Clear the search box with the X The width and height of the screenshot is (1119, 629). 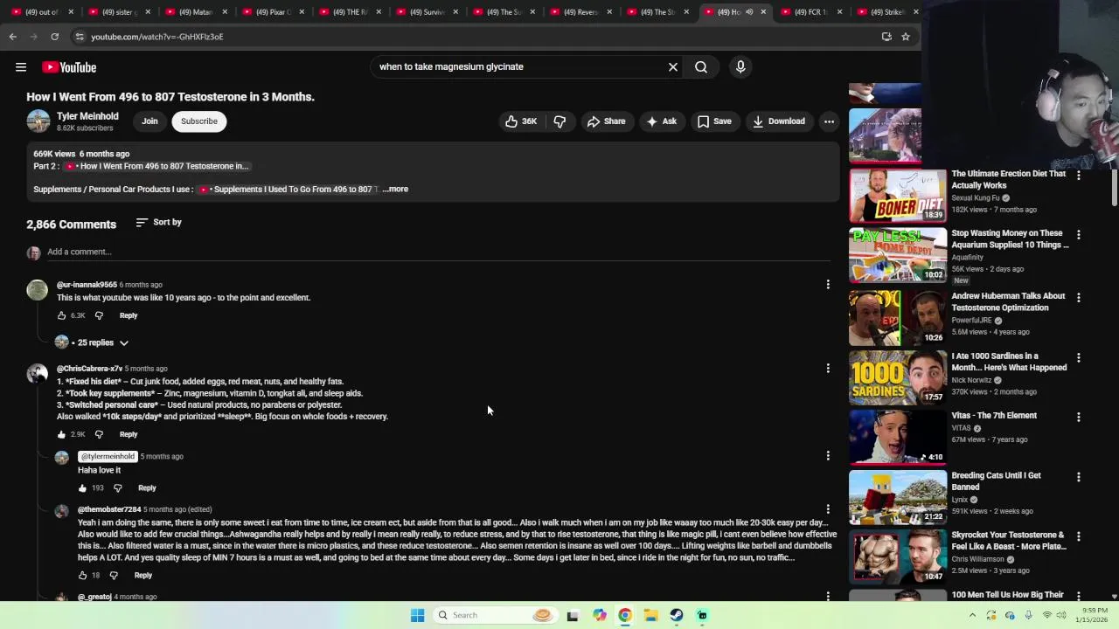coord(673,66)
